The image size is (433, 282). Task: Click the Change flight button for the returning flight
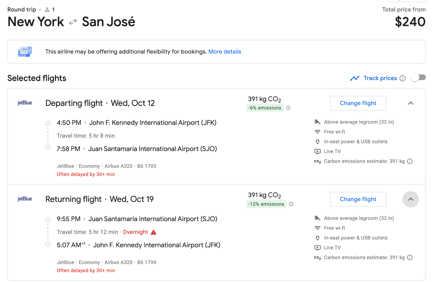click(358, 199)
